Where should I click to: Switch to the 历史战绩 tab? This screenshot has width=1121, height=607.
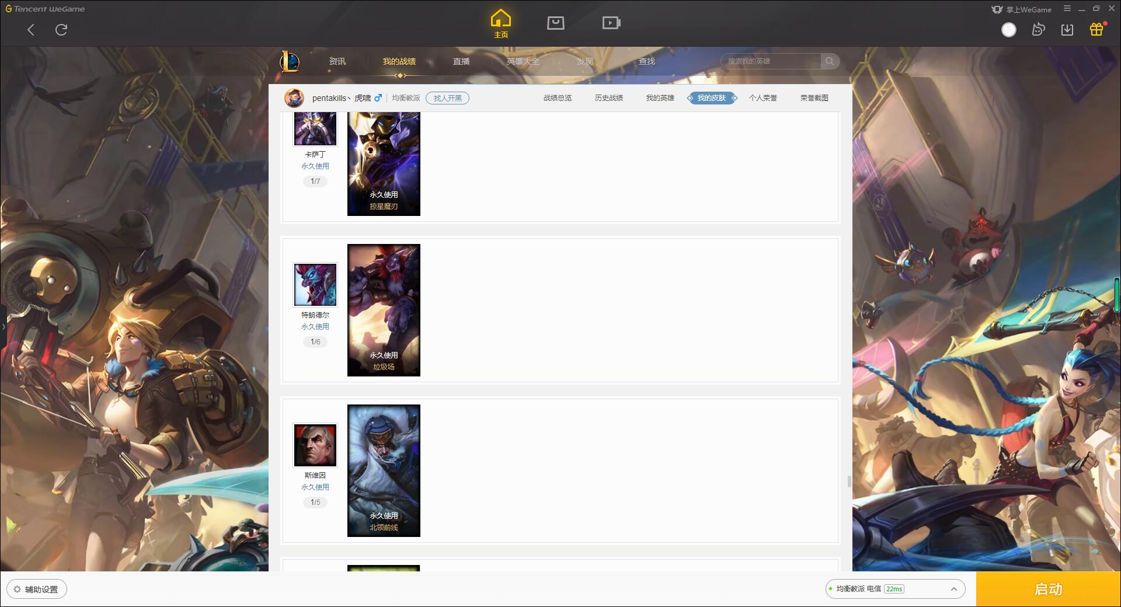coord(609,98)
